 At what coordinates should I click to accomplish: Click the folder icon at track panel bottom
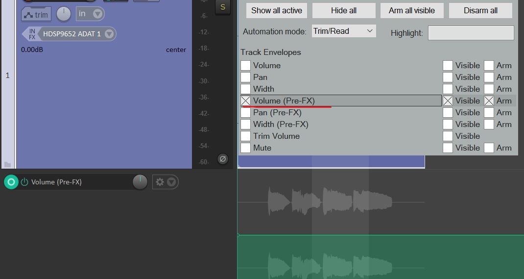point(7,164)
